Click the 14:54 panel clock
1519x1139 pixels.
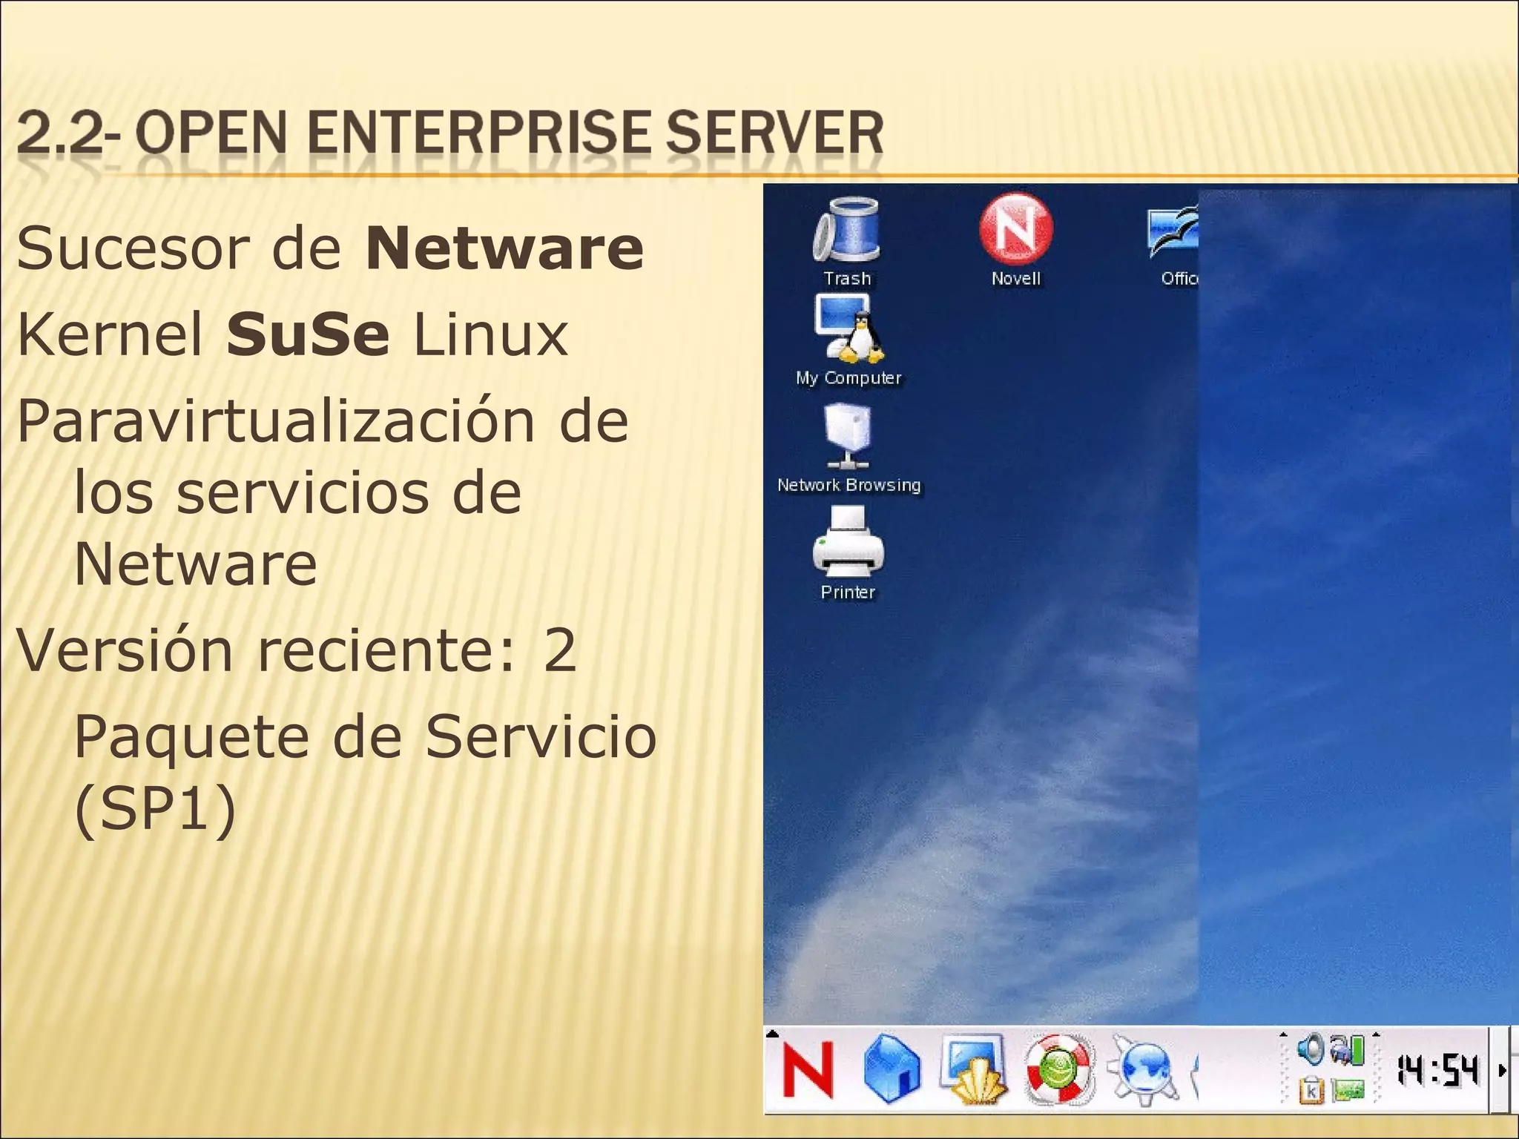[x=1438, y=1071]
